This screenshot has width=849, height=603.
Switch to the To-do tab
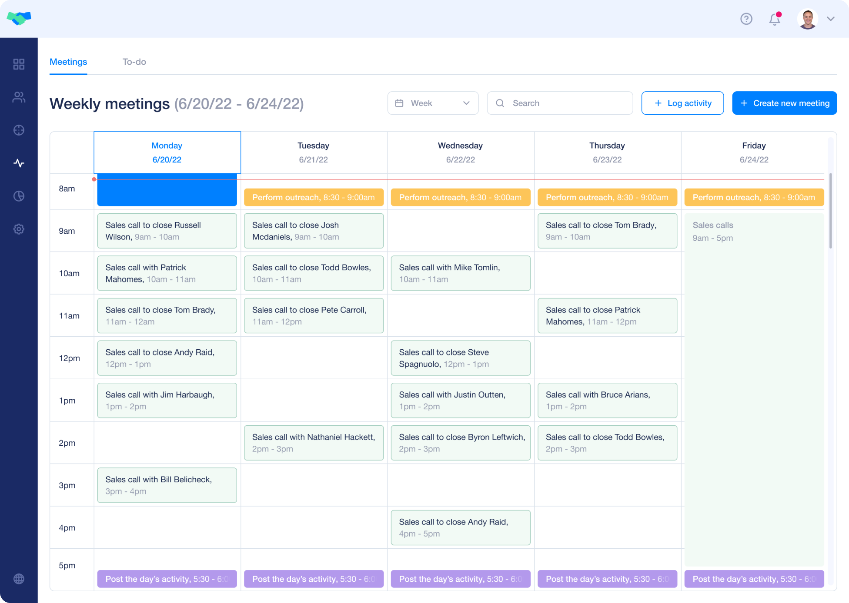point(134,62)
